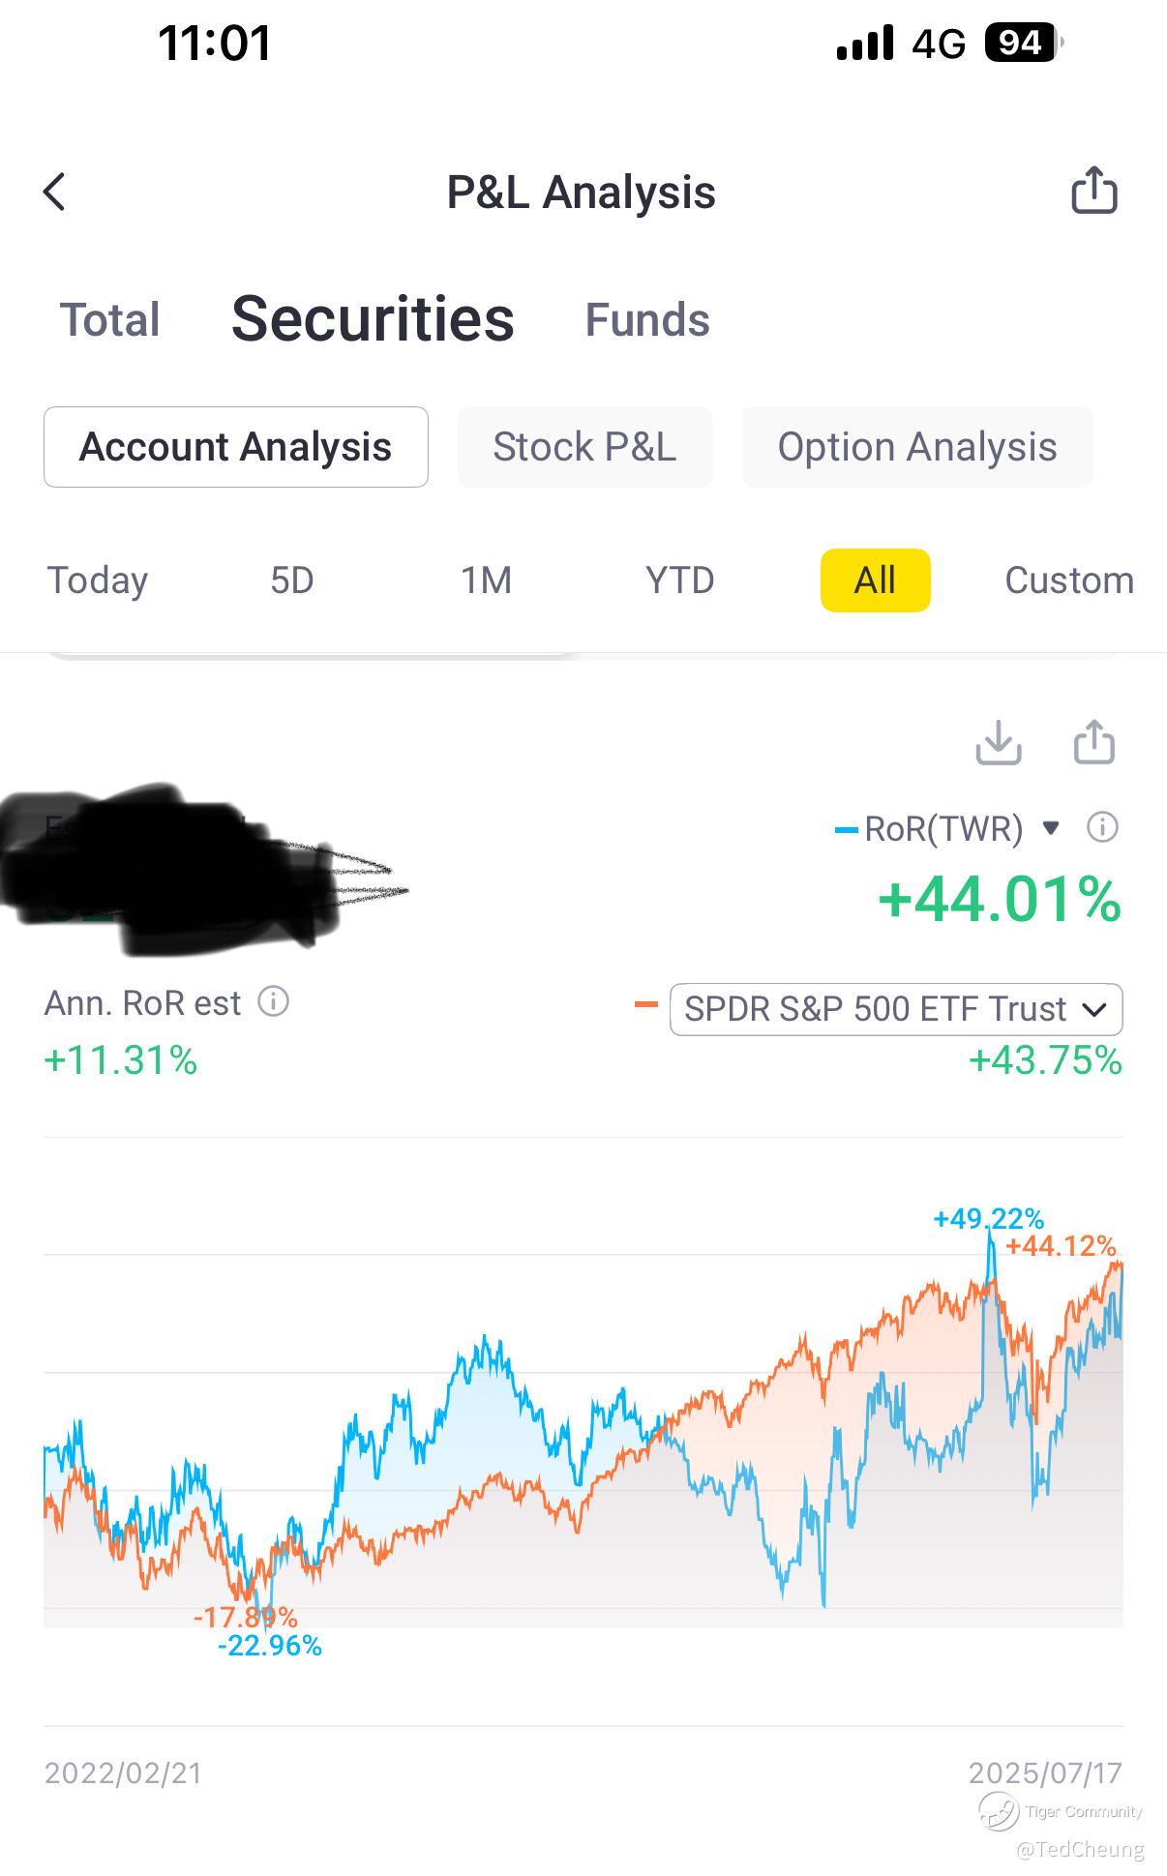Tap the back arrow icon

[55, 192]
